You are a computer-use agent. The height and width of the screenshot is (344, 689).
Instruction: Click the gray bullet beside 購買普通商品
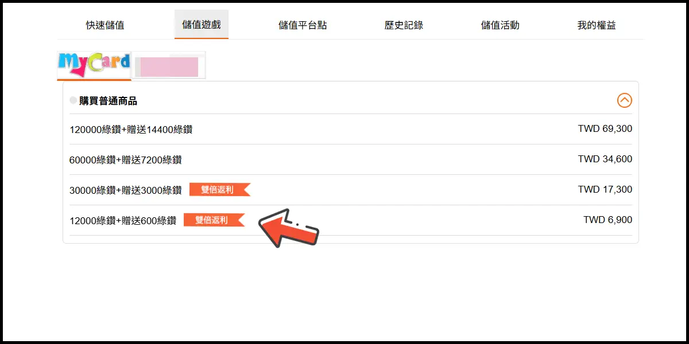(x=73, y=100)
